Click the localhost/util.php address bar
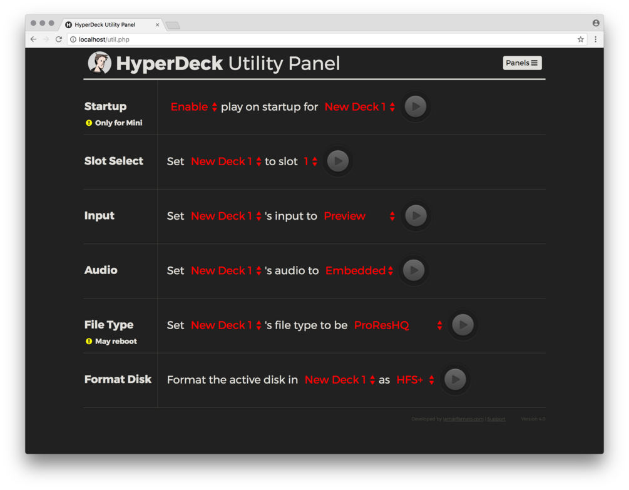The image size is (629, 490). (327, 39)
